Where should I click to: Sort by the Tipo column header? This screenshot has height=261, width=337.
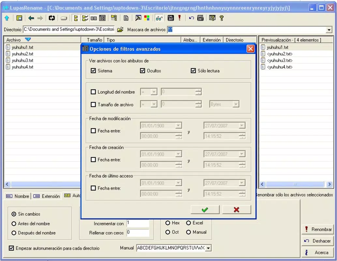click(x=142, y=40)
